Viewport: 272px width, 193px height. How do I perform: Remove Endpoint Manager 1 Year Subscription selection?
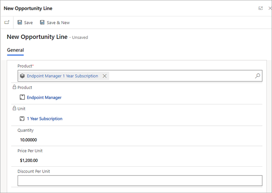[x=105, y=76]
